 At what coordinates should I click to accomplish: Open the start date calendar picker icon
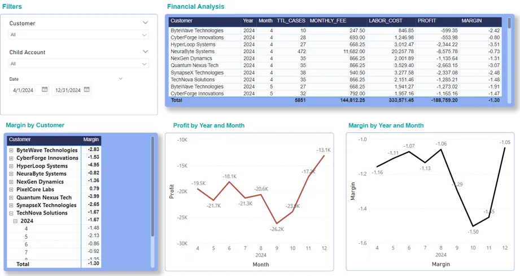click(x=45, y=89)
